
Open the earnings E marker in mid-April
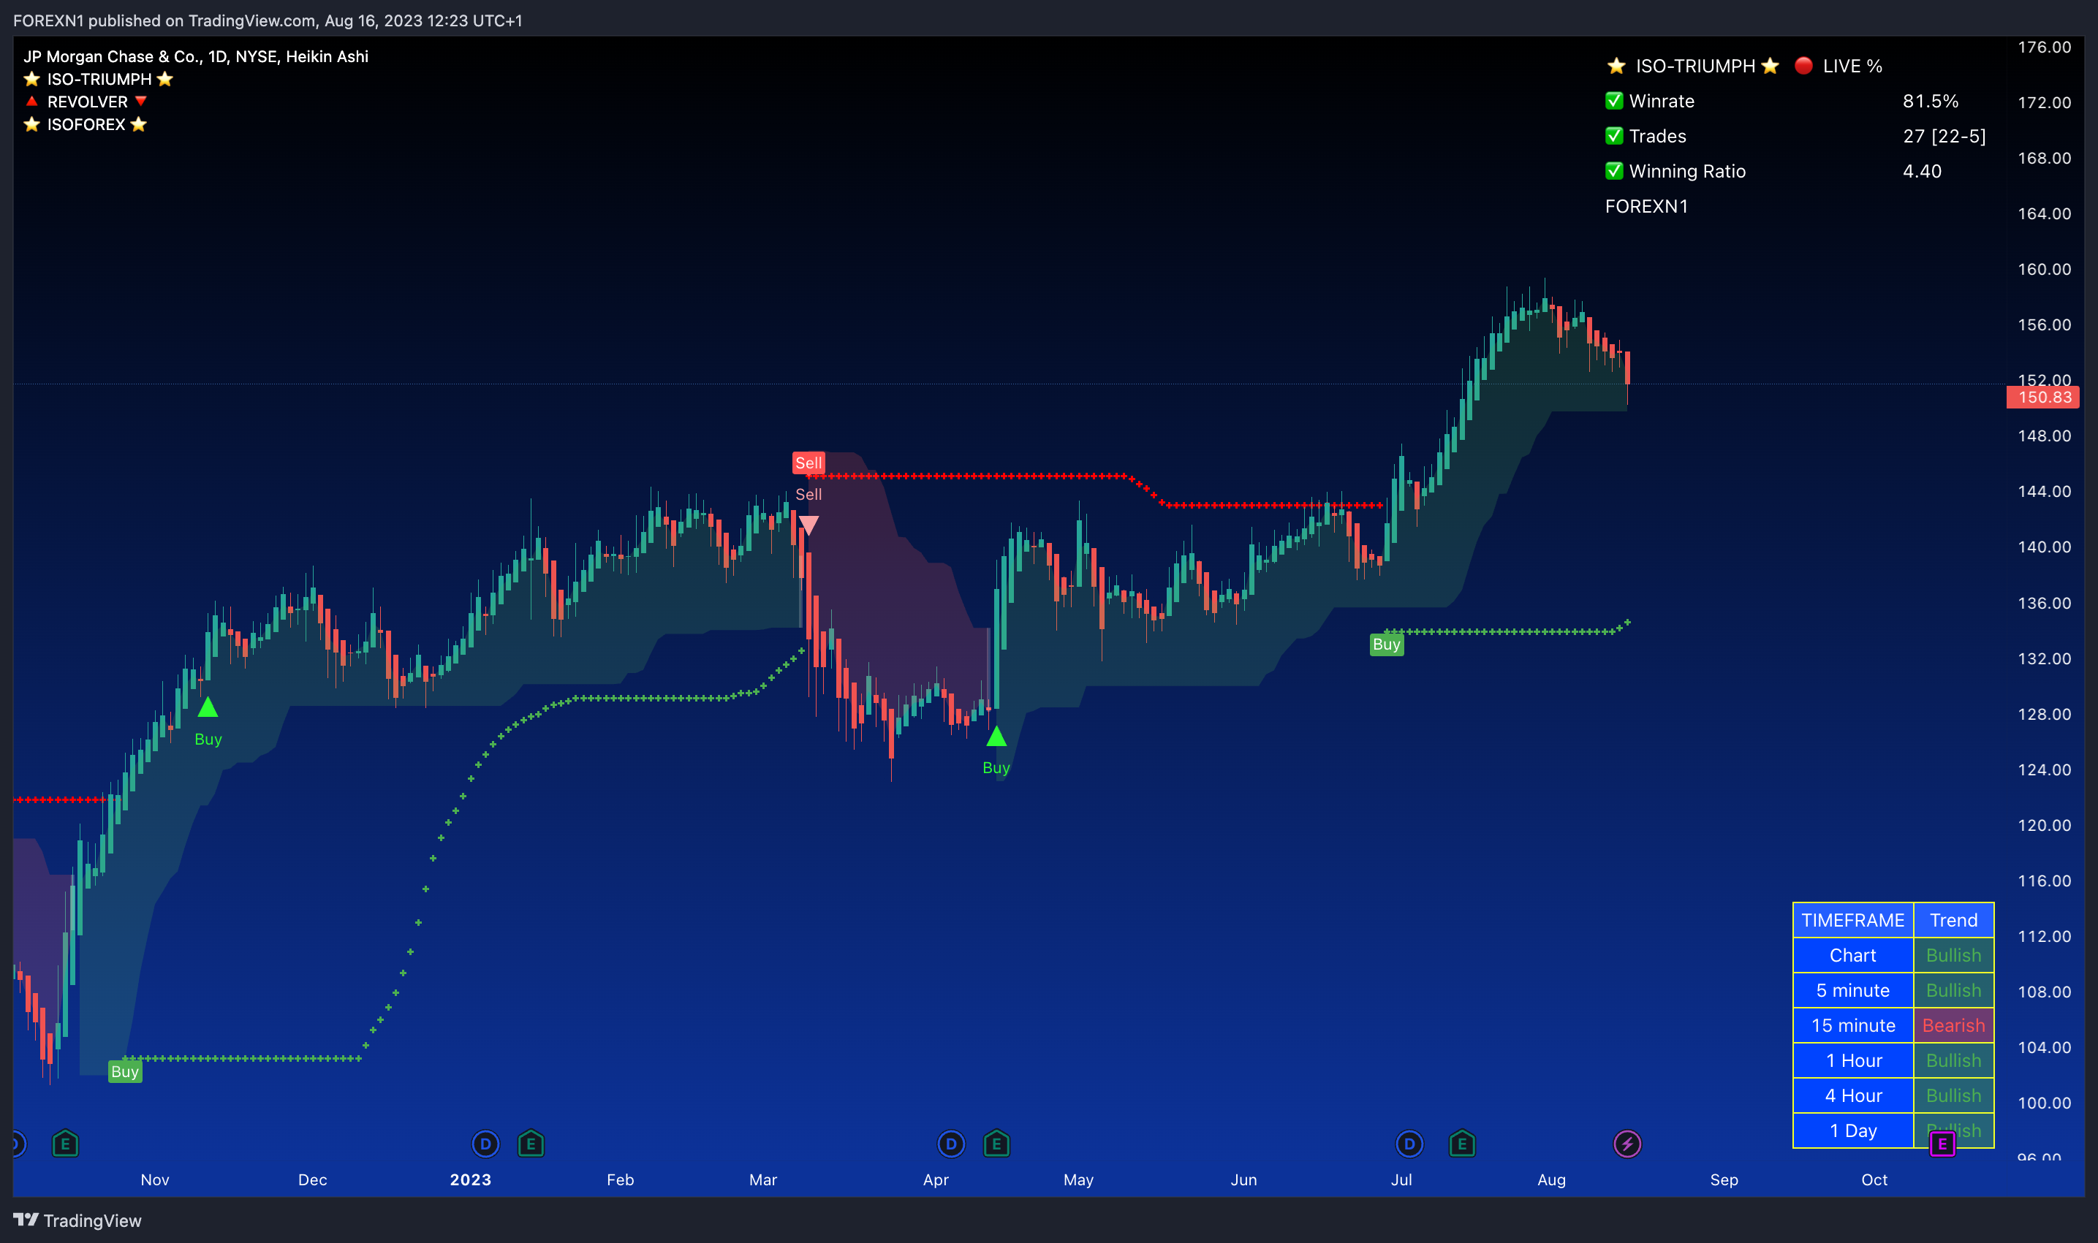coord(996,1144)
